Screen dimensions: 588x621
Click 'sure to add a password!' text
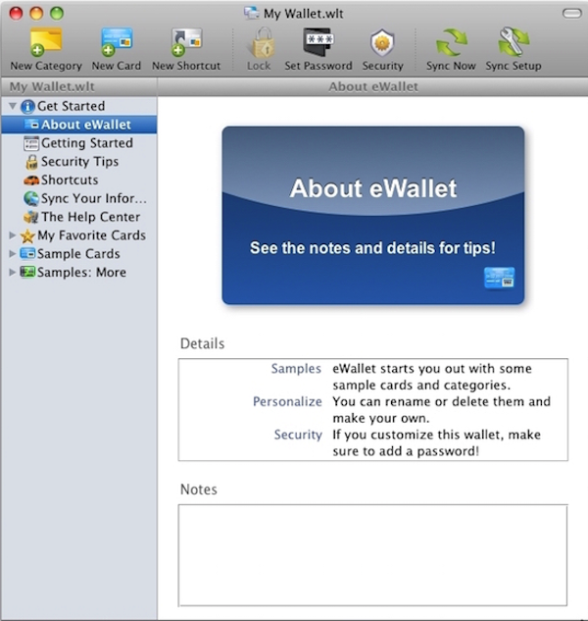pyautogui.click(x=406, y=451)
